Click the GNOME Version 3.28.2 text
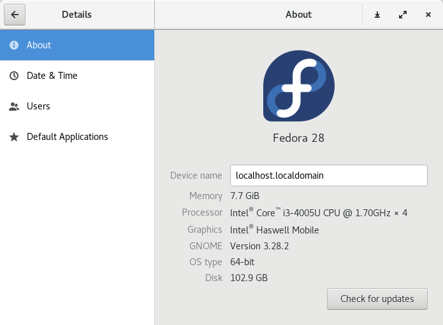 coord(259,246)
